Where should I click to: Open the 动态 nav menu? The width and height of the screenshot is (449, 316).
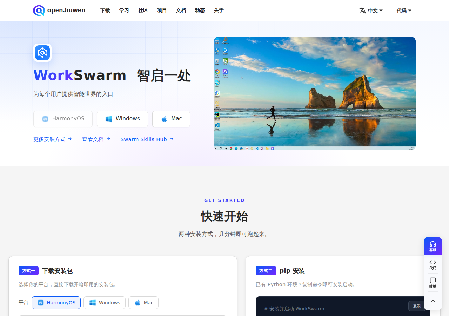point(200,11)
